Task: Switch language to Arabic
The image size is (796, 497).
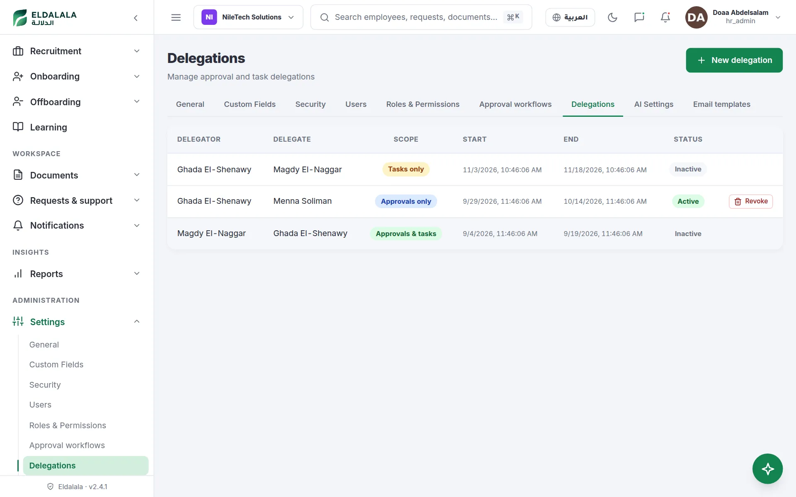Action: point(570,17)
